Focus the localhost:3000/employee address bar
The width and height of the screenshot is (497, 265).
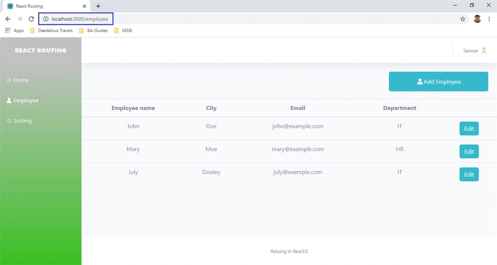tap(76, 19)
